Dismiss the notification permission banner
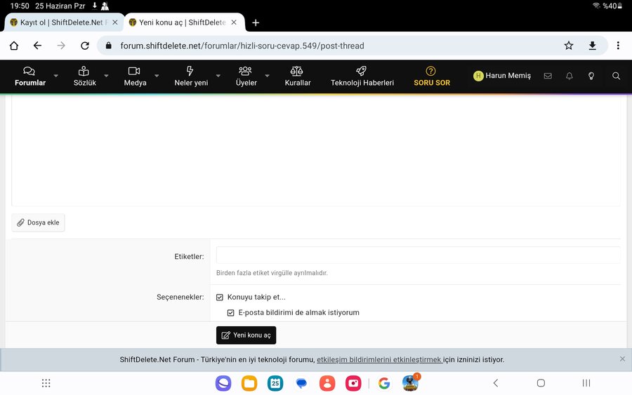This screenshot has width=632, height=395. tap(622, 359)
